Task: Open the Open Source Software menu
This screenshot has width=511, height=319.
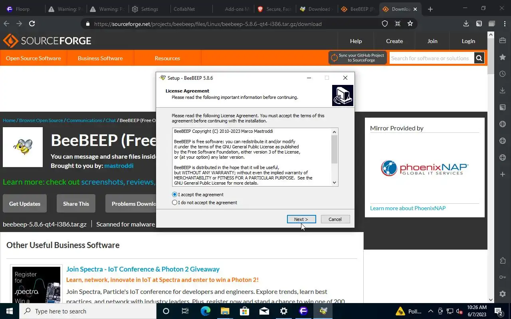Action: (34, 58)
